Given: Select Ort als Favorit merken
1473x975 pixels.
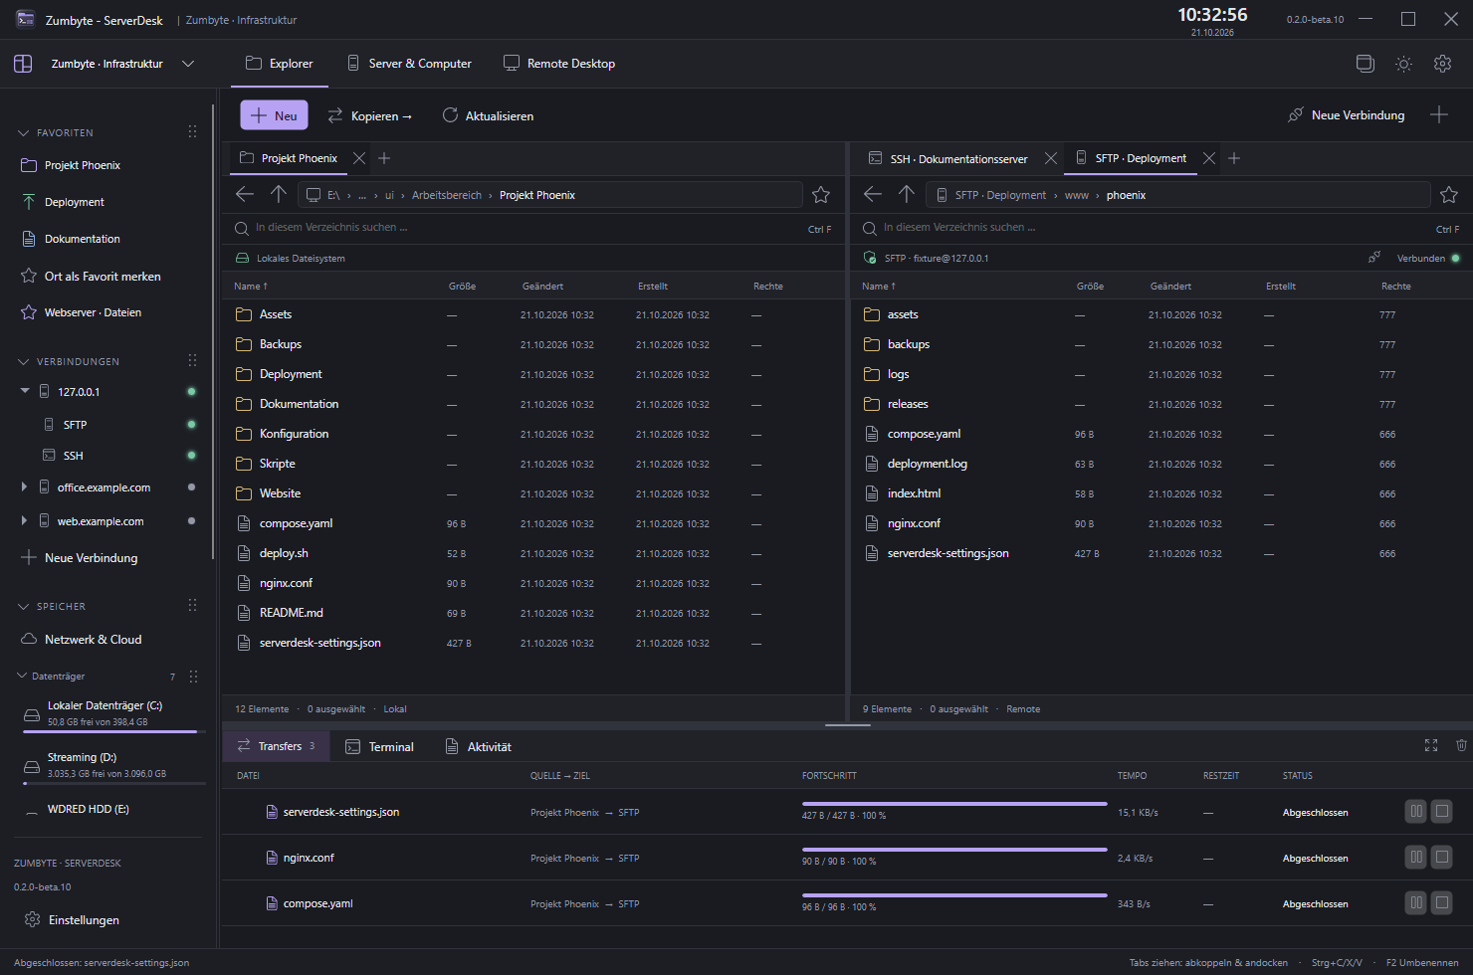Looking at the screenshot, I should pyautogui.click(x=92, y=277).
